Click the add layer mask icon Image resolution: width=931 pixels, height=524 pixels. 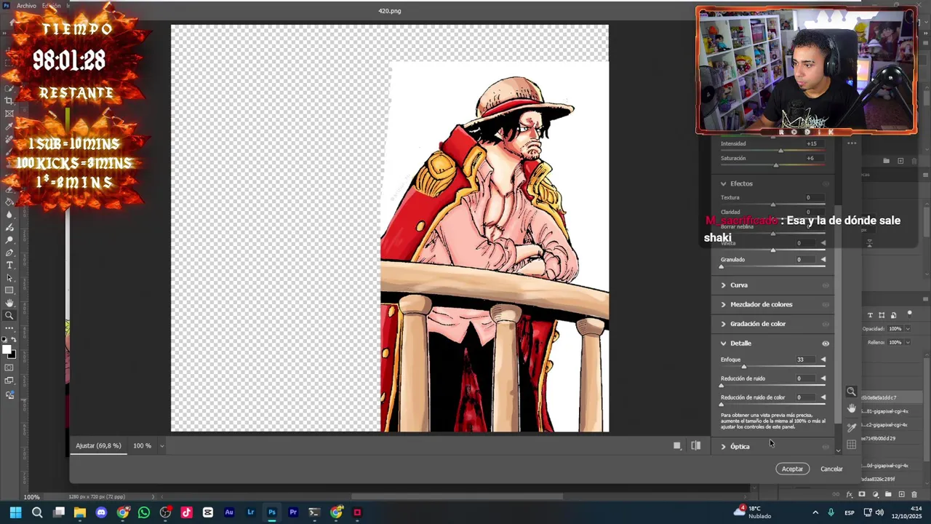point(862,495)
